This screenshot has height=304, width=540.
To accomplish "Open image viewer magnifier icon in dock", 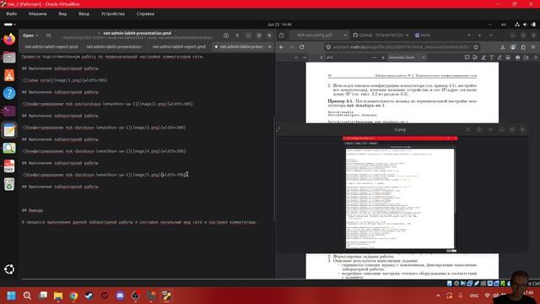I will 9,149.
